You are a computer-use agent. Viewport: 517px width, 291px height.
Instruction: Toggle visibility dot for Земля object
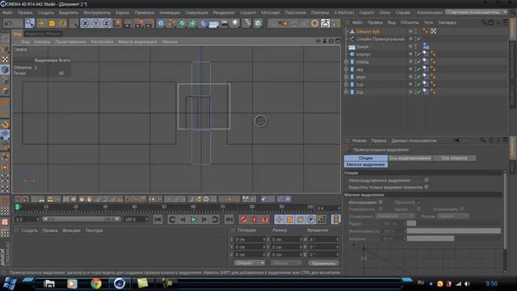pyautogui.click(x=410, y=46)
